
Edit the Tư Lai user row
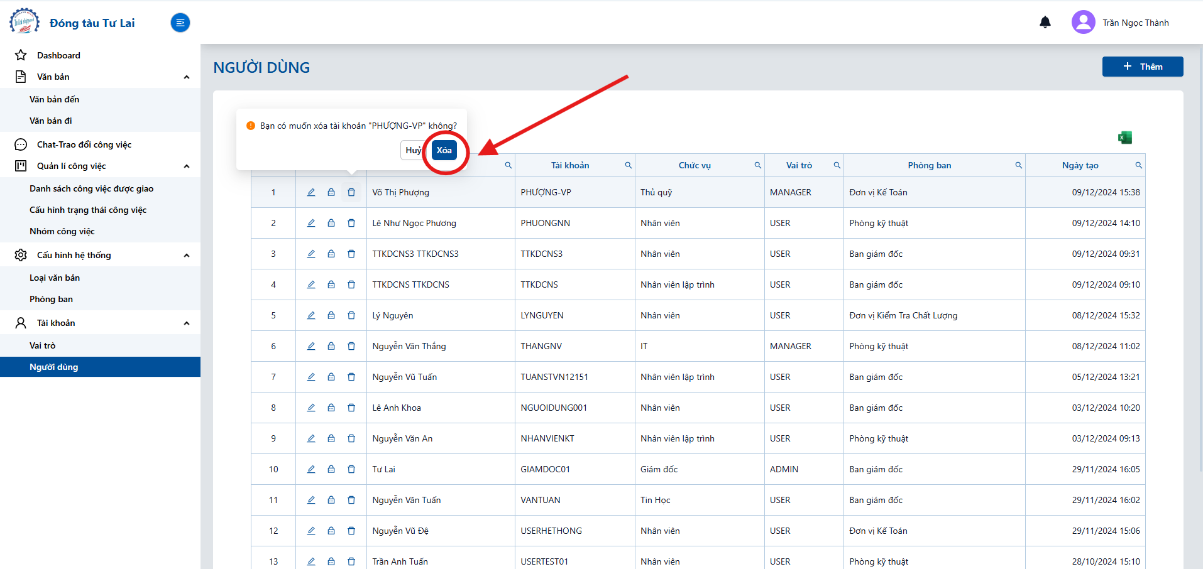click(x=311, y=469)
